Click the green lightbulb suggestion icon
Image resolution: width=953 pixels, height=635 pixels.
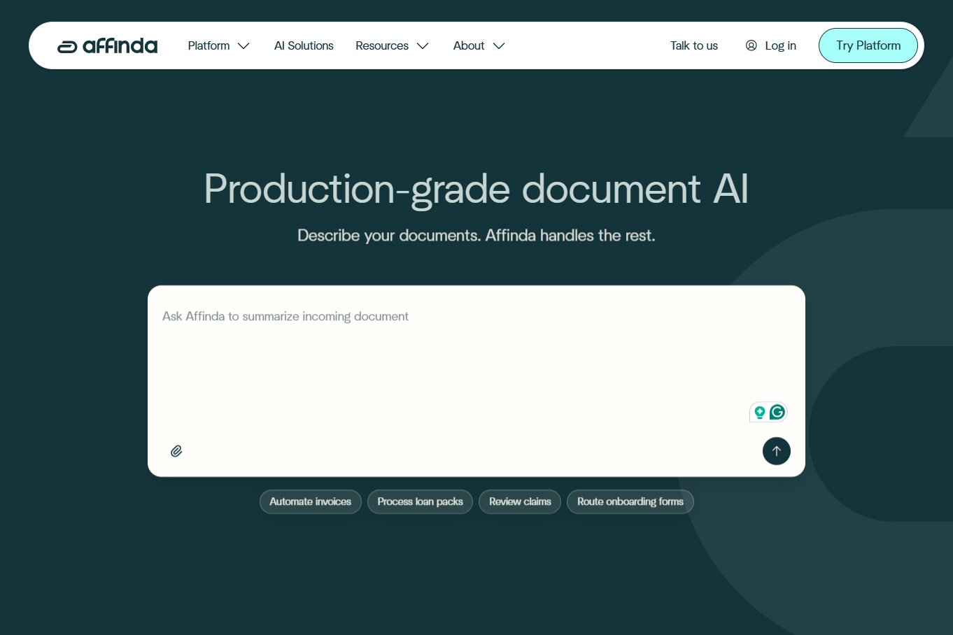pos(759,413)
